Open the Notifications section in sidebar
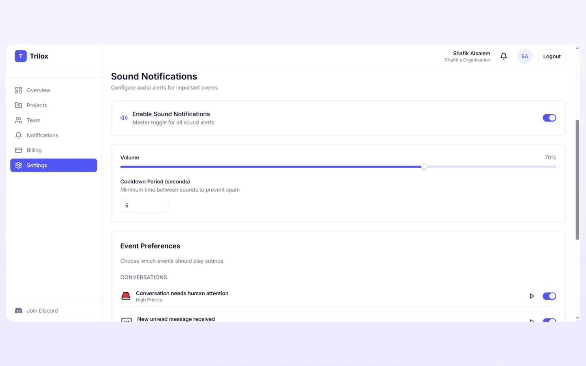 42,135
